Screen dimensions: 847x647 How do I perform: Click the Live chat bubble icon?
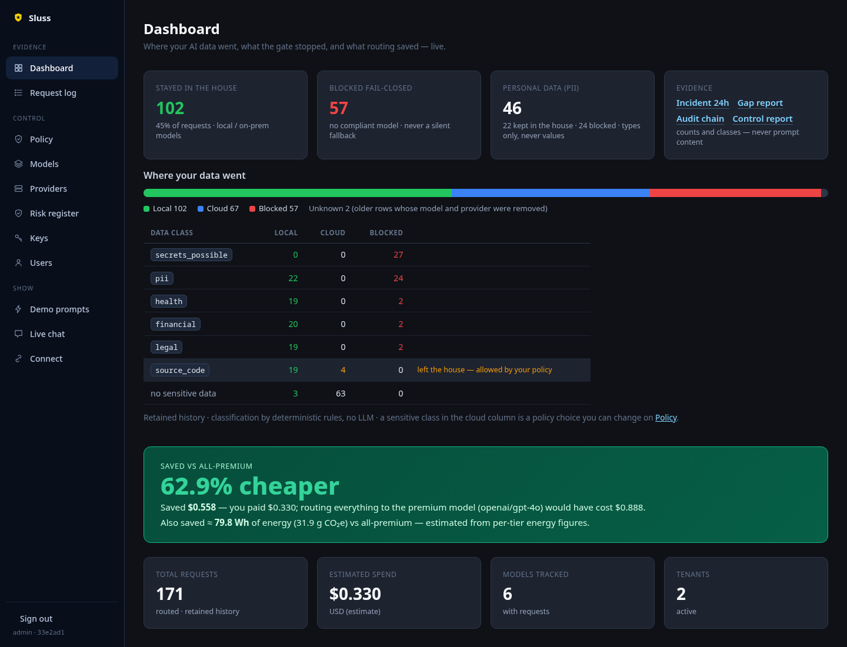click(x=18, y=334)
